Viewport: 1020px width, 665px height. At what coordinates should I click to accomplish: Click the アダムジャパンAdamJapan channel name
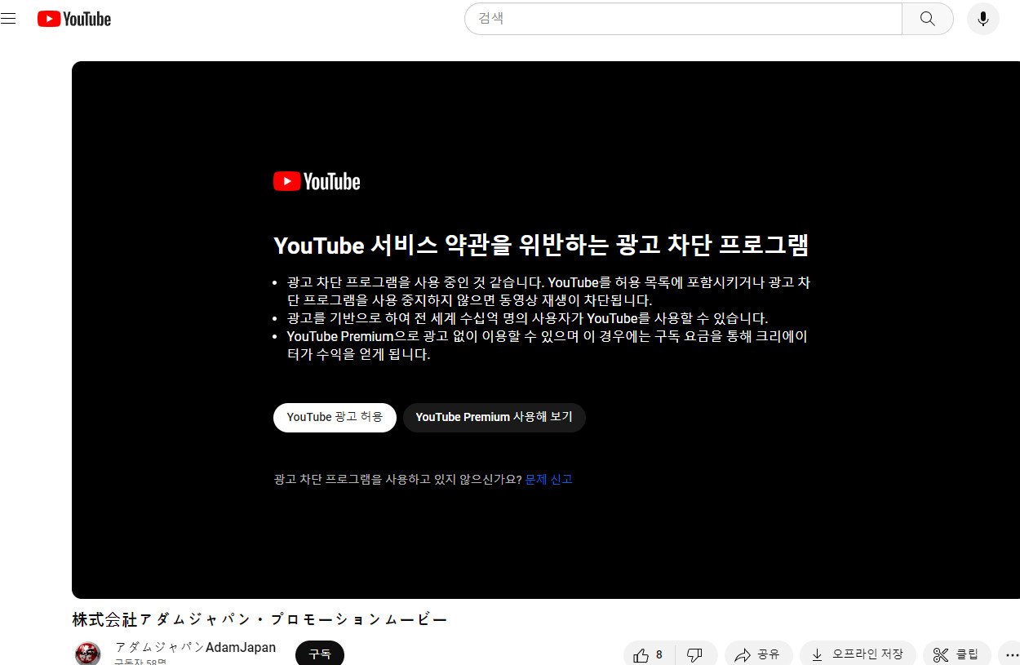click(x=195, y=648)
